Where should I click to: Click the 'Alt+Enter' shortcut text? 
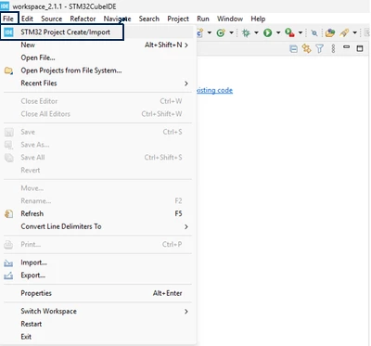point(167,293)
